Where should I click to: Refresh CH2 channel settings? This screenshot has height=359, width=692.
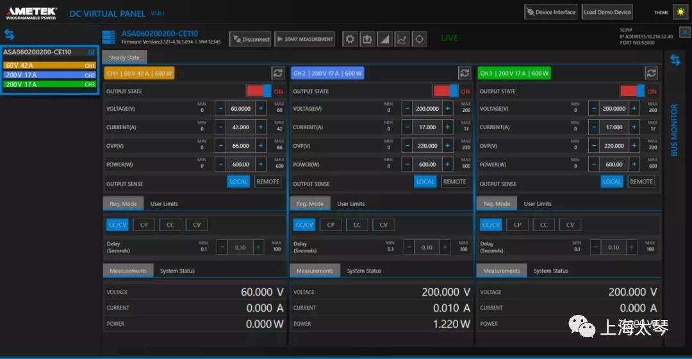[x=465, y=73]
